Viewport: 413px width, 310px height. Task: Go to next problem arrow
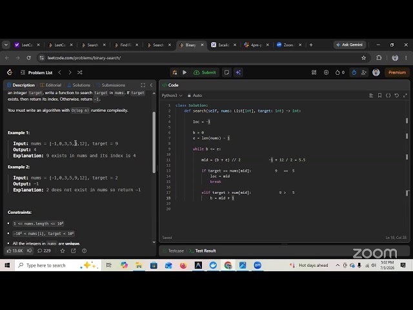(x=70, y=72)
